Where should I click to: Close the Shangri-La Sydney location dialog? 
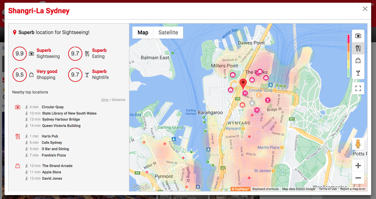(365, 9)
